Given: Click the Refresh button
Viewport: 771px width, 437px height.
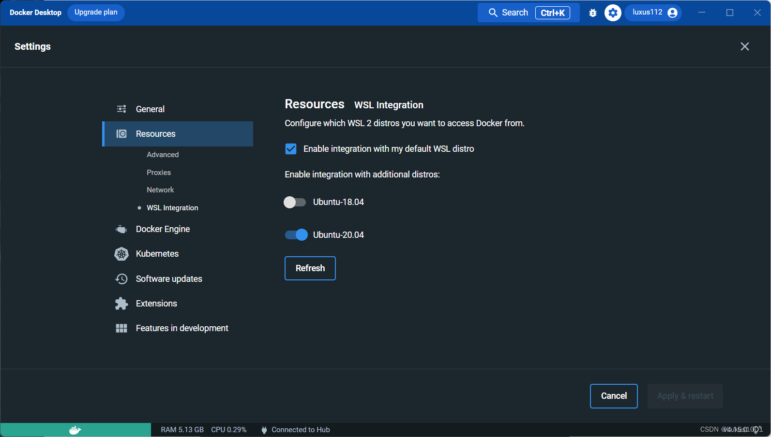Looking at the screenshot, I should tap(310, 268).
